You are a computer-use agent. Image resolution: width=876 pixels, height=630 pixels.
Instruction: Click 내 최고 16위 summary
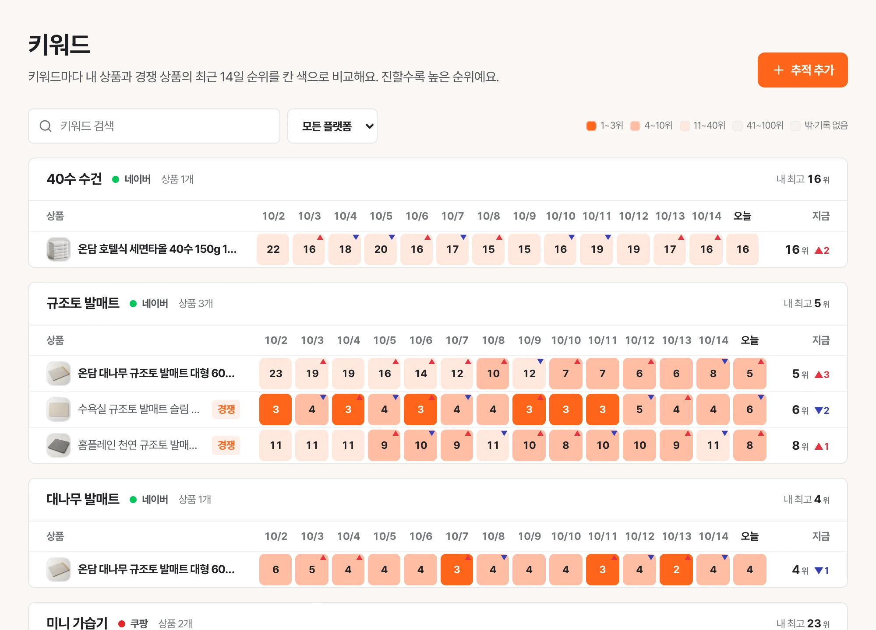click(x=803, y=179)
